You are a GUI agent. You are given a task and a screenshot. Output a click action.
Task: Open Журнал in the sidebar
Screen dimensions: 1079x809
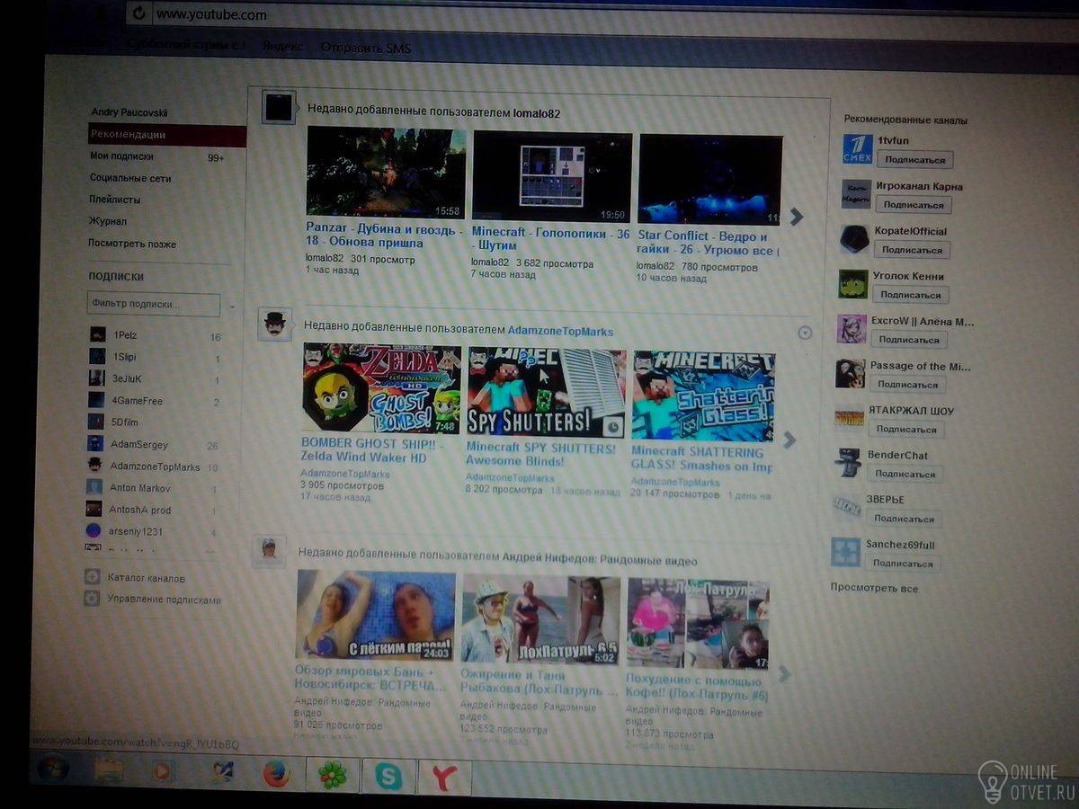pyautogui.click(x=108, y=221)
